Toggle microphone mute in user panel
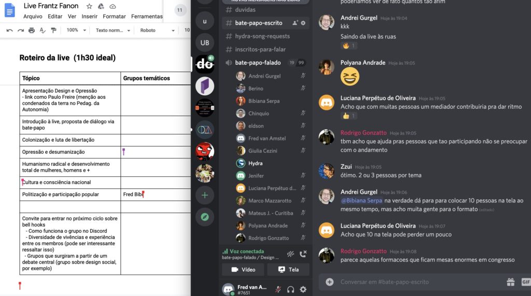The width and height of the screenshot is (531, 296). (278, 289)
